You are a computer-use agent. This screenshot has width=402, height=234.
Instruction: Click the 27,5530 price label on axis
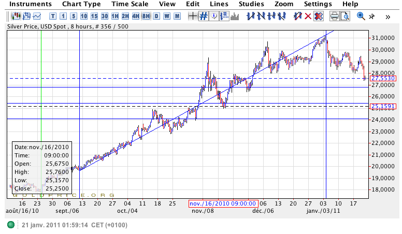(x=383, y=78)
